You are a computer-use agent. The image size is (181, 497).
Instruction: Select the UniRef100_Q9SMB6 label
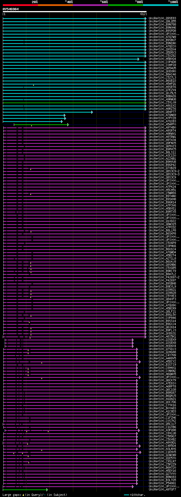click(162, 265)
